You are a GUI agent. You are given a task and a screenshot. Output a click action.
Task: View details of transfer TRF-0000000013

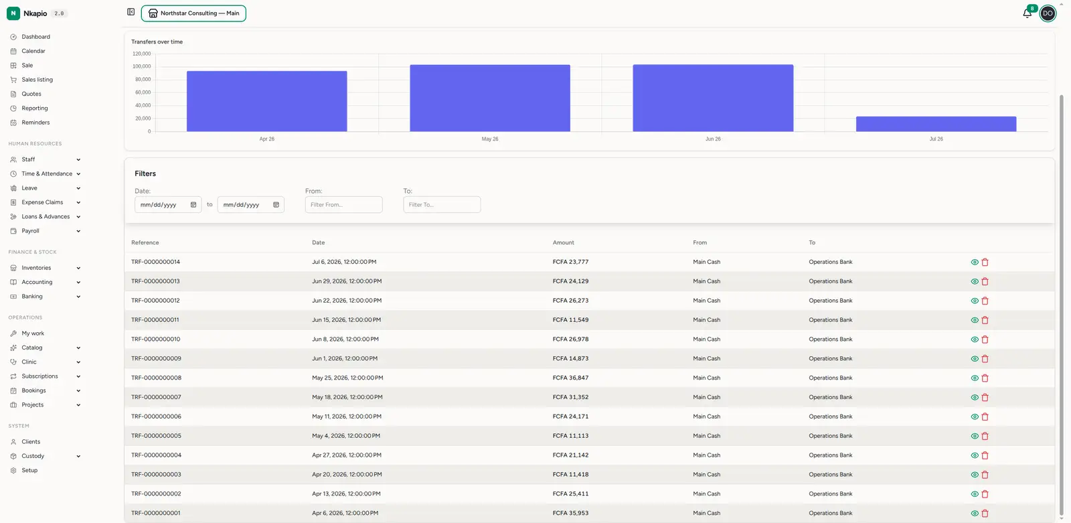(x=975, y=282)
